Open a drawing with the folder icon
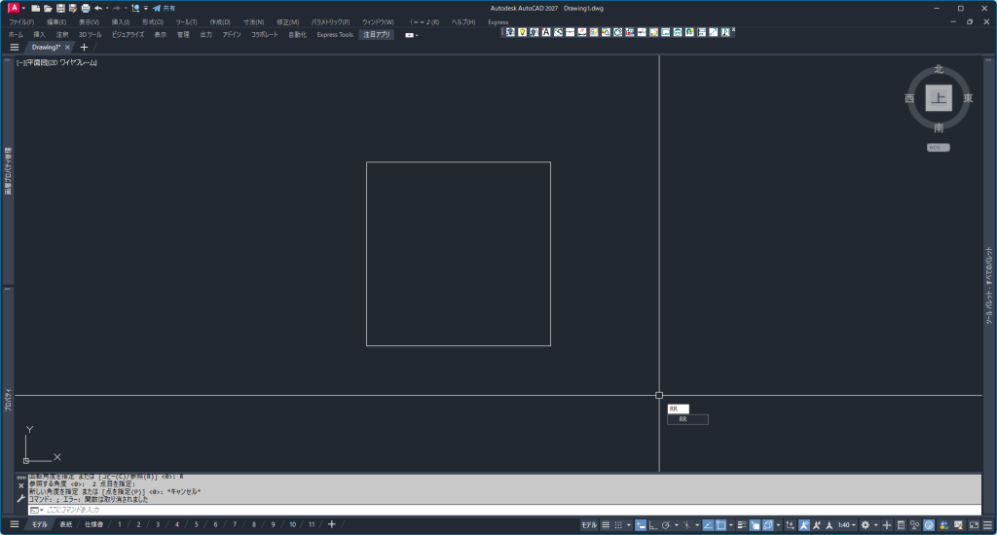 point(48,8)
